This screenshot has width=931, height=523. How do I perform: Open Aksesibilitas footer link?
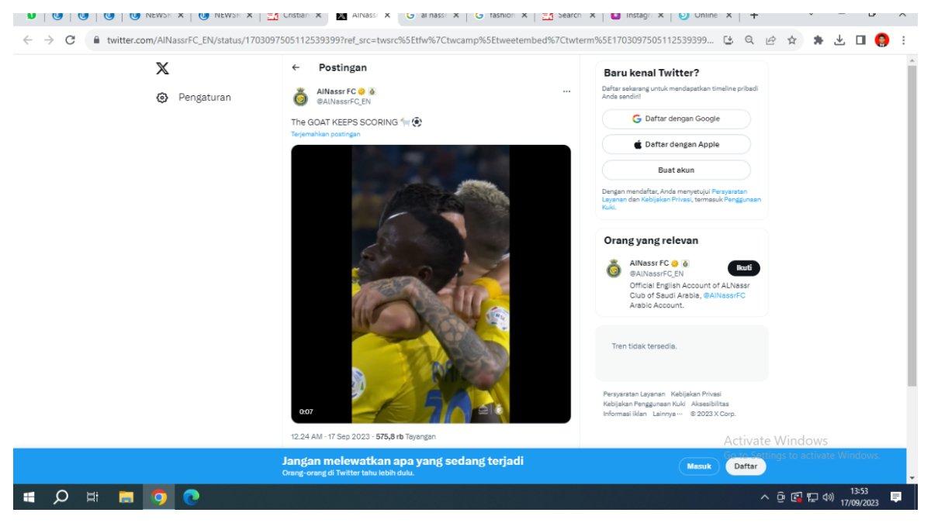click(x=710, y=404)
